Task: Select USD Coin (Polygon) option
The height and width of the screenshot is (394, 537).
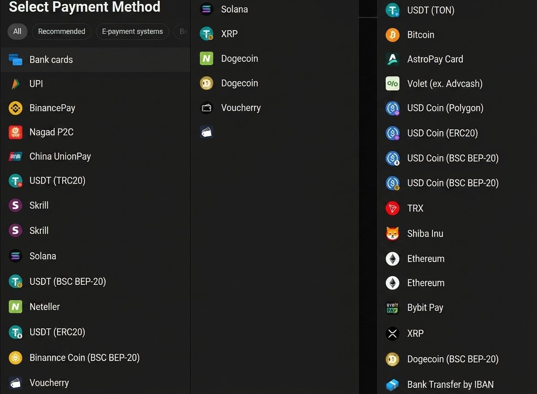Action: coord(445,108)
